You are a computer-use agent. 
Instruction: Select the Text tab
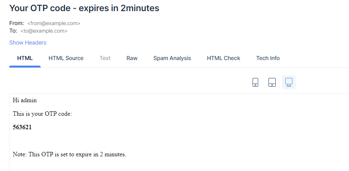[x=105, y=58]
